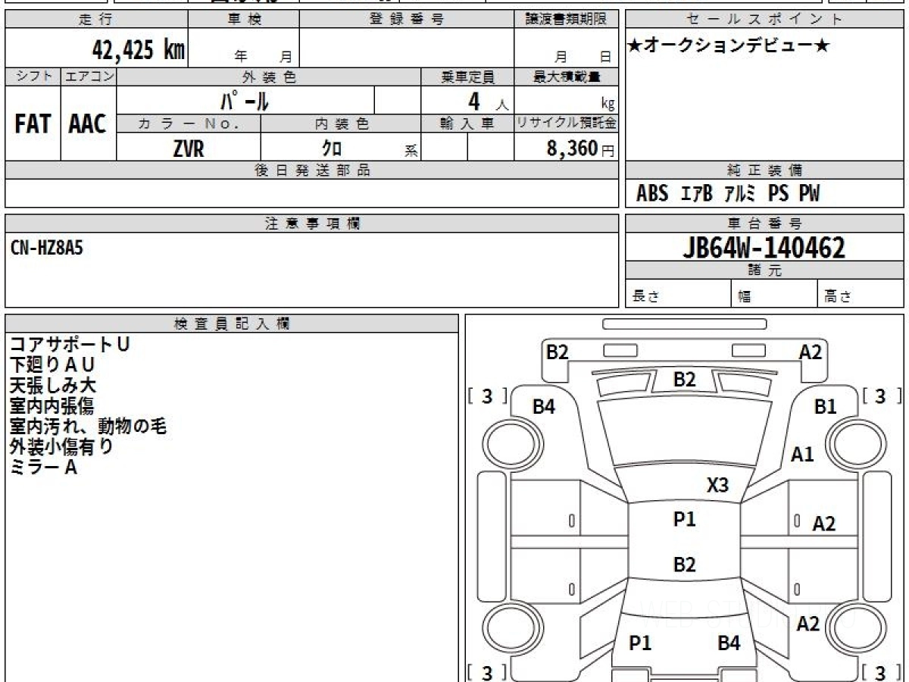Viewport: 909px width, 682px height.
Task: Select the セールスポイント heading
Action: pyautogui.click(x=764, y=20)
